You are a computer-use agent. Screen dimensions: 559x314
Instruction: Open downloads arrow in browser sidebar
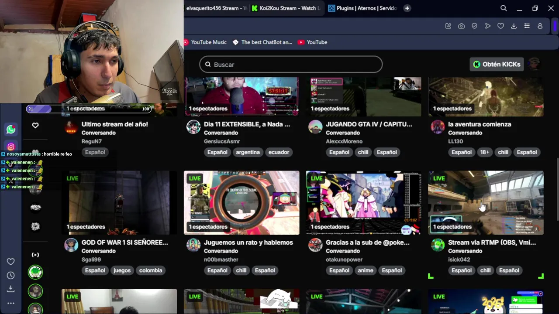pyautogui.click(x=11, y=289)
